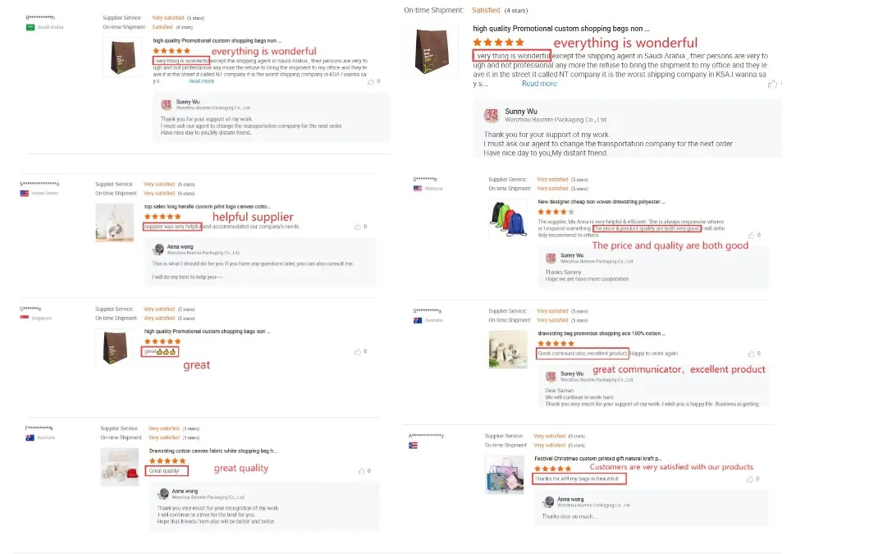
Task: Click thumbs-up on the "Great quality" review
Action: tap(361, 471)
